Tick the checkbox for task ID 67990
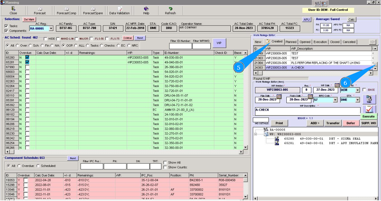Viewport: 381px width, 201px height. pyautogui.click(x=27, y=67)
